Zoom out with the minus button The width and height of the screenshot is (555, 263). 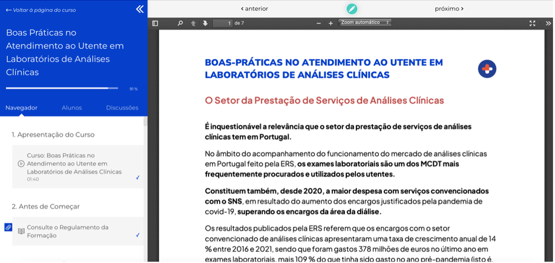[x=319, y=23]
